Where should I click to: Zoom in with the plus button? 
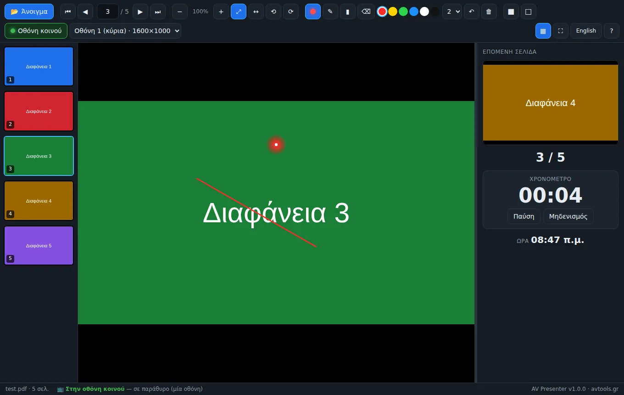point(221,11)
